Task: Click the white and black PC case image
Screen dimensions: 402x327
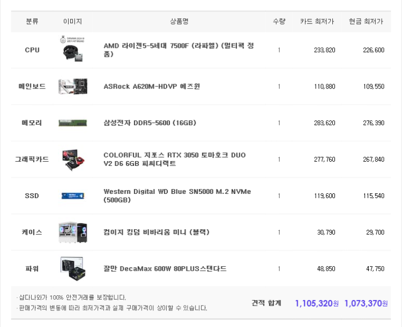Action: (x=72, y=232)
